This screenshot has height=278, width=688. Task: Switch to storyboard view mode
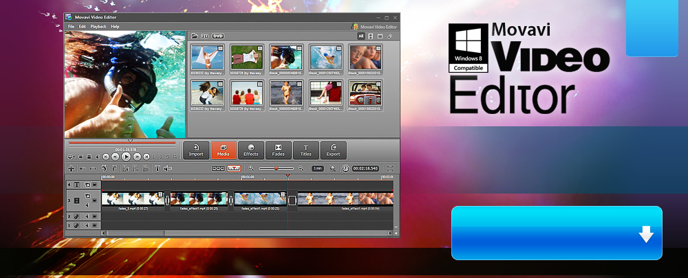[218, 168]
